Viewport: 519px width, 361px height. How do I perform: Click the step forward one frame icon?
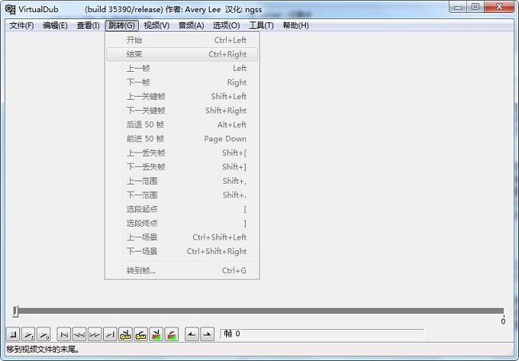pos(95,334)
